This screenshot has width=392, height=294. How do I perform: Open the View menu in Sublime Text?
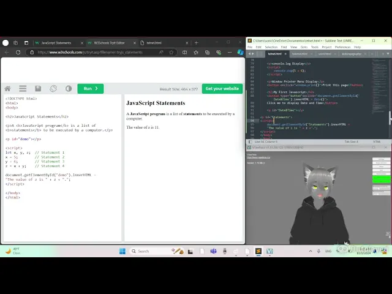click(x=293, y=47)
